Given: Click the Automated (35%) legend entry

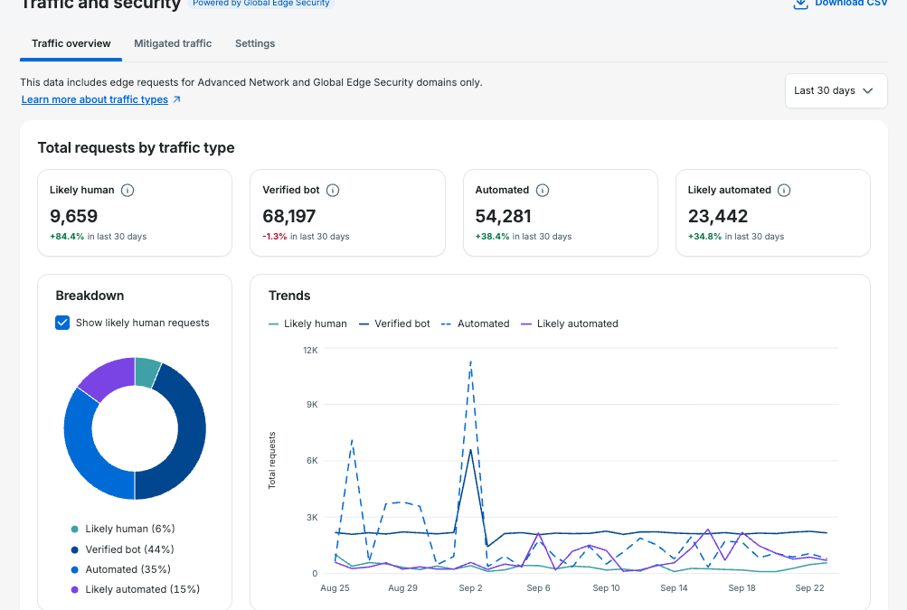Looking at the screenshot, I should pyautogui.click(x=121, y=569).
